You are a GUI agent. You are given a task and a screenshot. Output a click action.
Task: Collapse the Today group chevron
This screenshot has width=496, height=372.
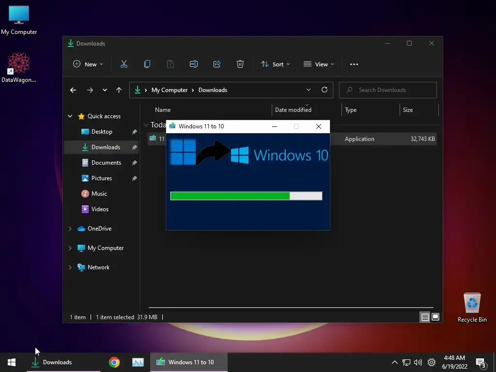[x=146, y=125]
